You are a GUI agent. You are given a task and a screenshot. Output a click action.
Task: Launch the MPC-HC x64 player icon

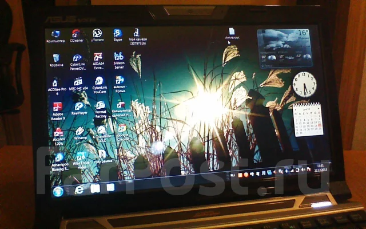tap(78, 84)
